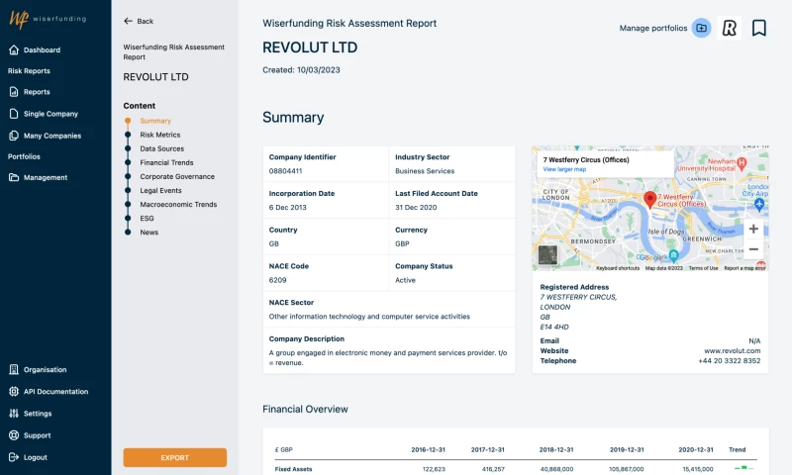This screenshot has width=792, height=475.
Task: Jump to Legal Events section
Action: (160, 190)
